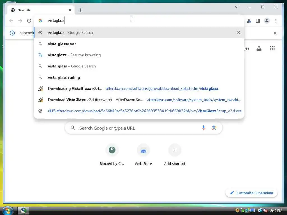Click the magnifier icon in search box
This screenshot has width=287, height=215.
point(73,128)
